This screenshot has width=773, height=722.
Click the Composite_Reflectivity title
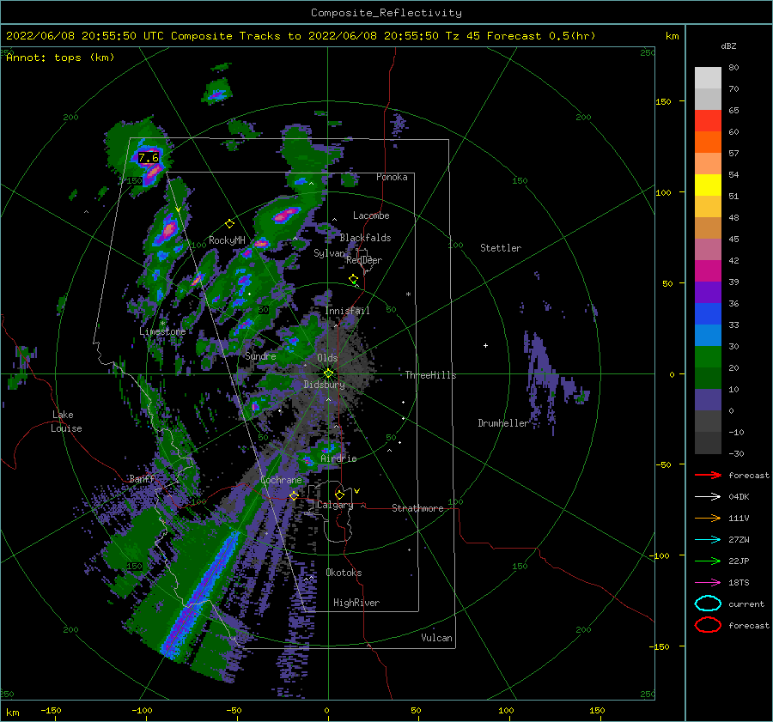coord(386,13)
